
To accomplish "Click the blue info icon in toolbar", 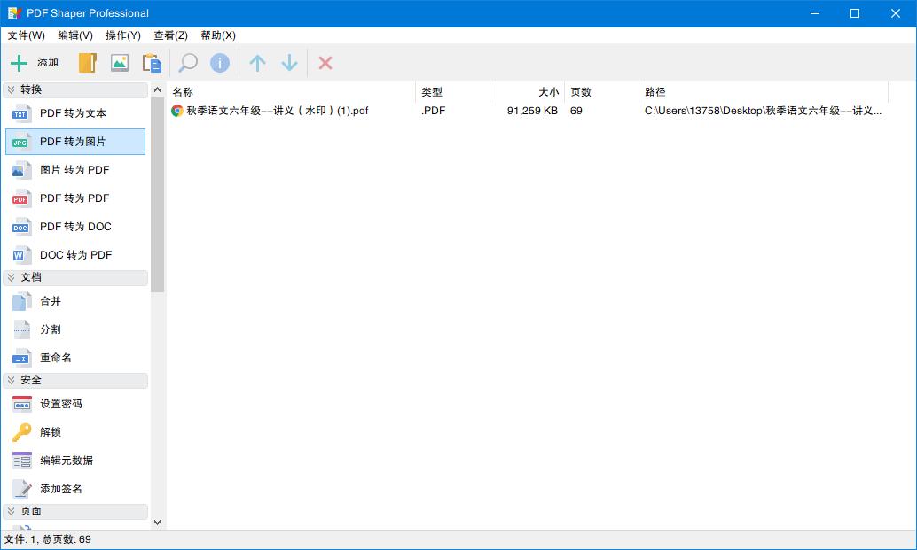I will click(x=219, y=62).
